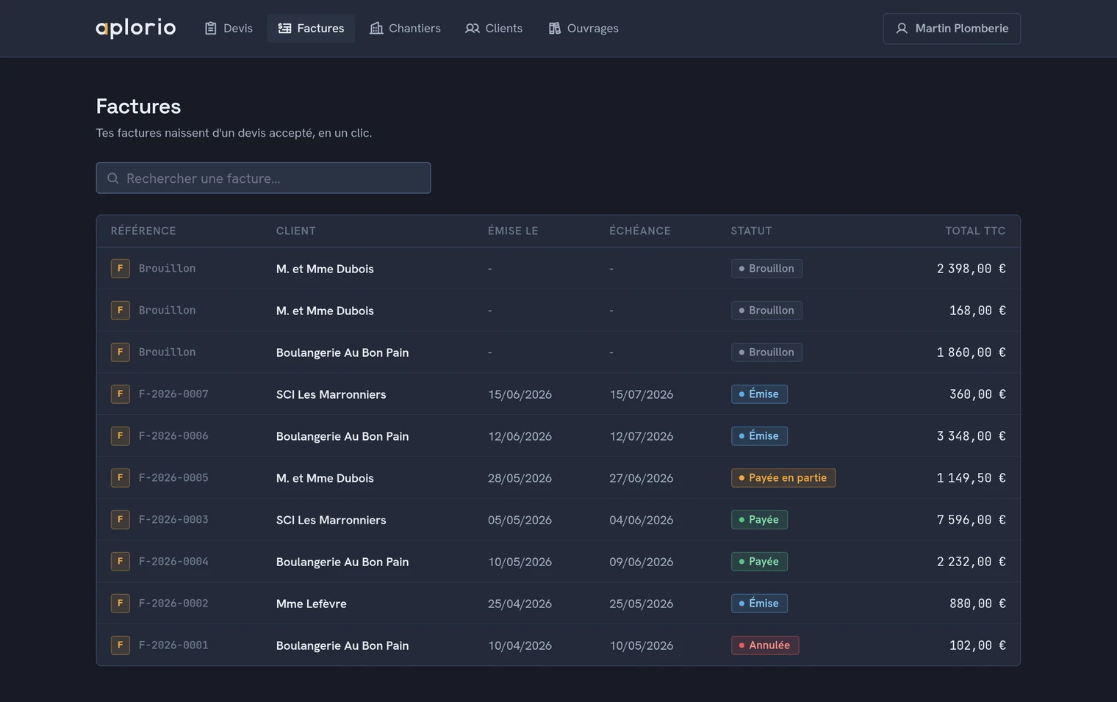
Task: Focus the Rechercher une facture field
Action: pos(263,178)
